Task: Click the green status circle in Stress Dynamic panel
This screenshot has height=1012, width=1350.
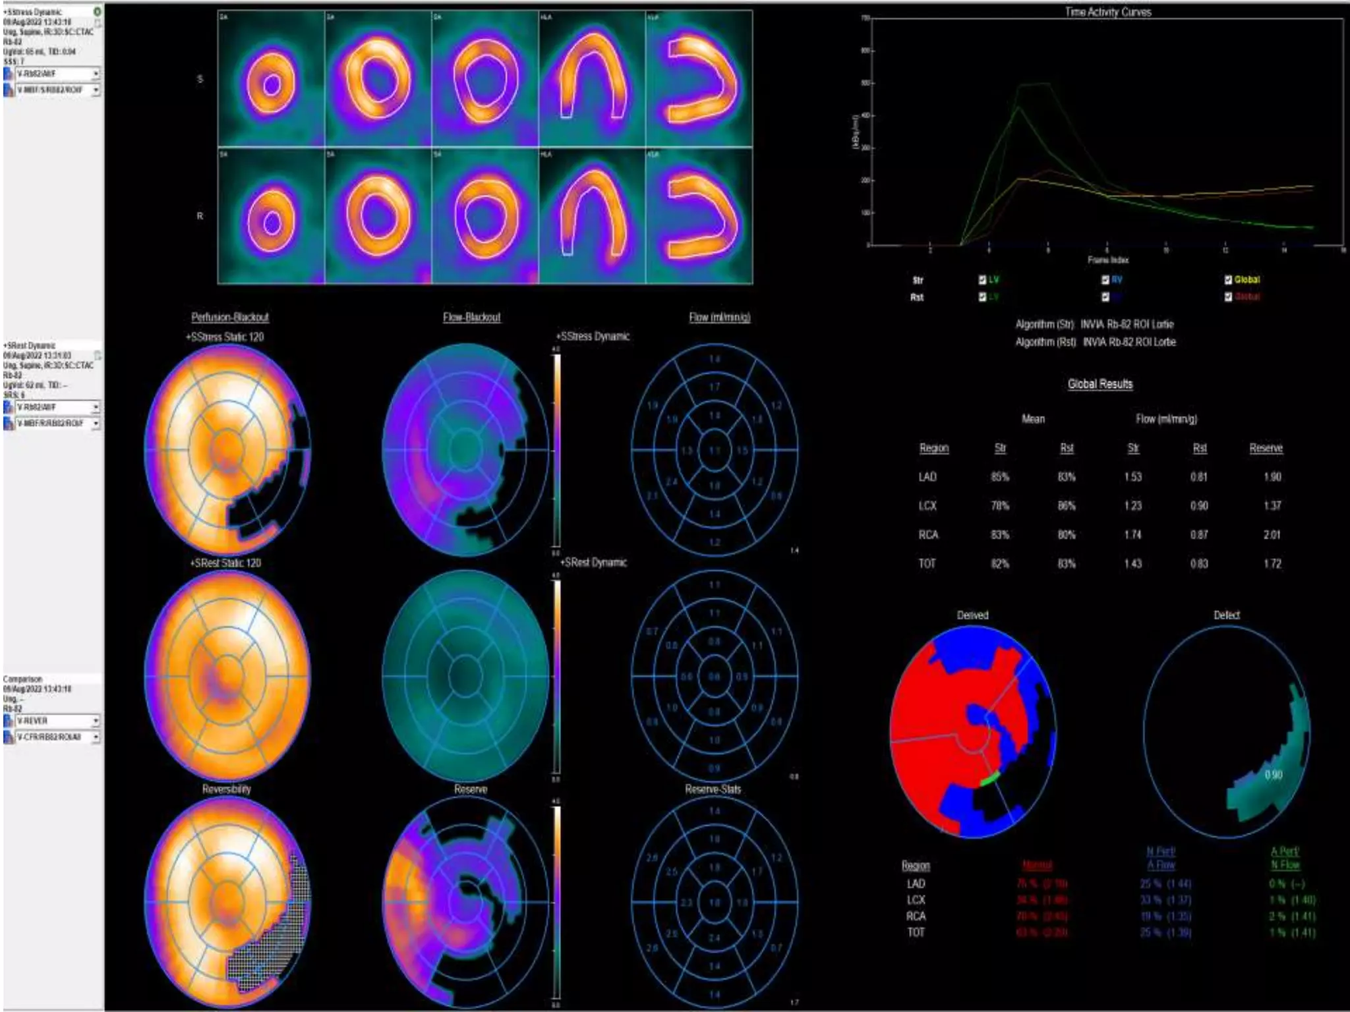Action: click(x=98, y=12)
